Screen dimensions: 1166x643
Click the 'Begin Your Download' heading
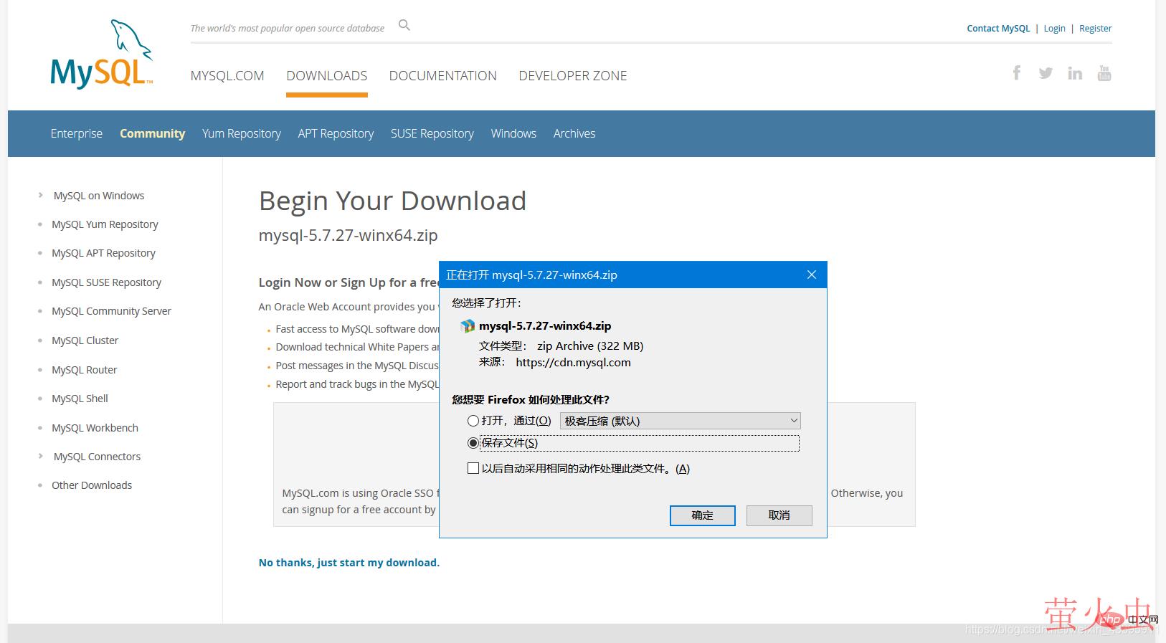(392, 201)
